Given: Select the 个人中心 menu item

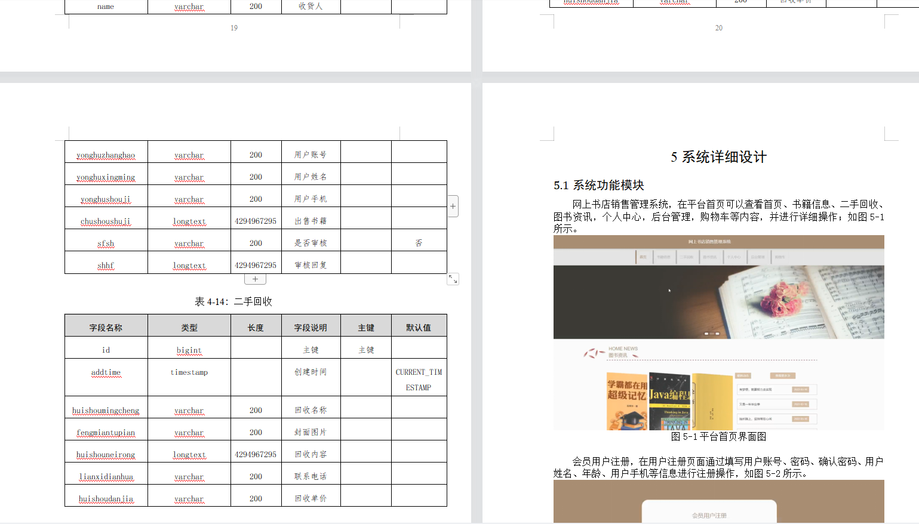Looking at the screenshot, I should [734, 257].
